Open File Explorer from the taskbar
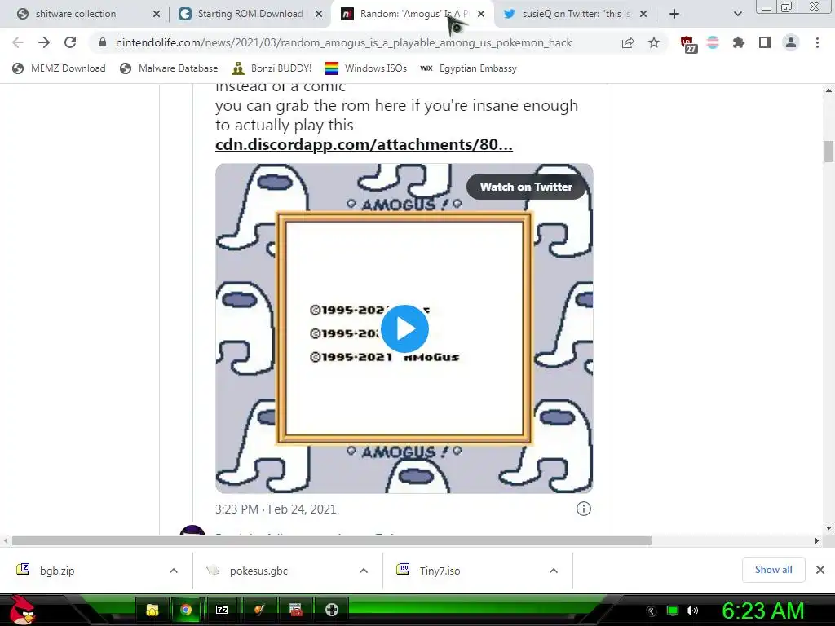 pyautogui.click(x=152, y=610)
